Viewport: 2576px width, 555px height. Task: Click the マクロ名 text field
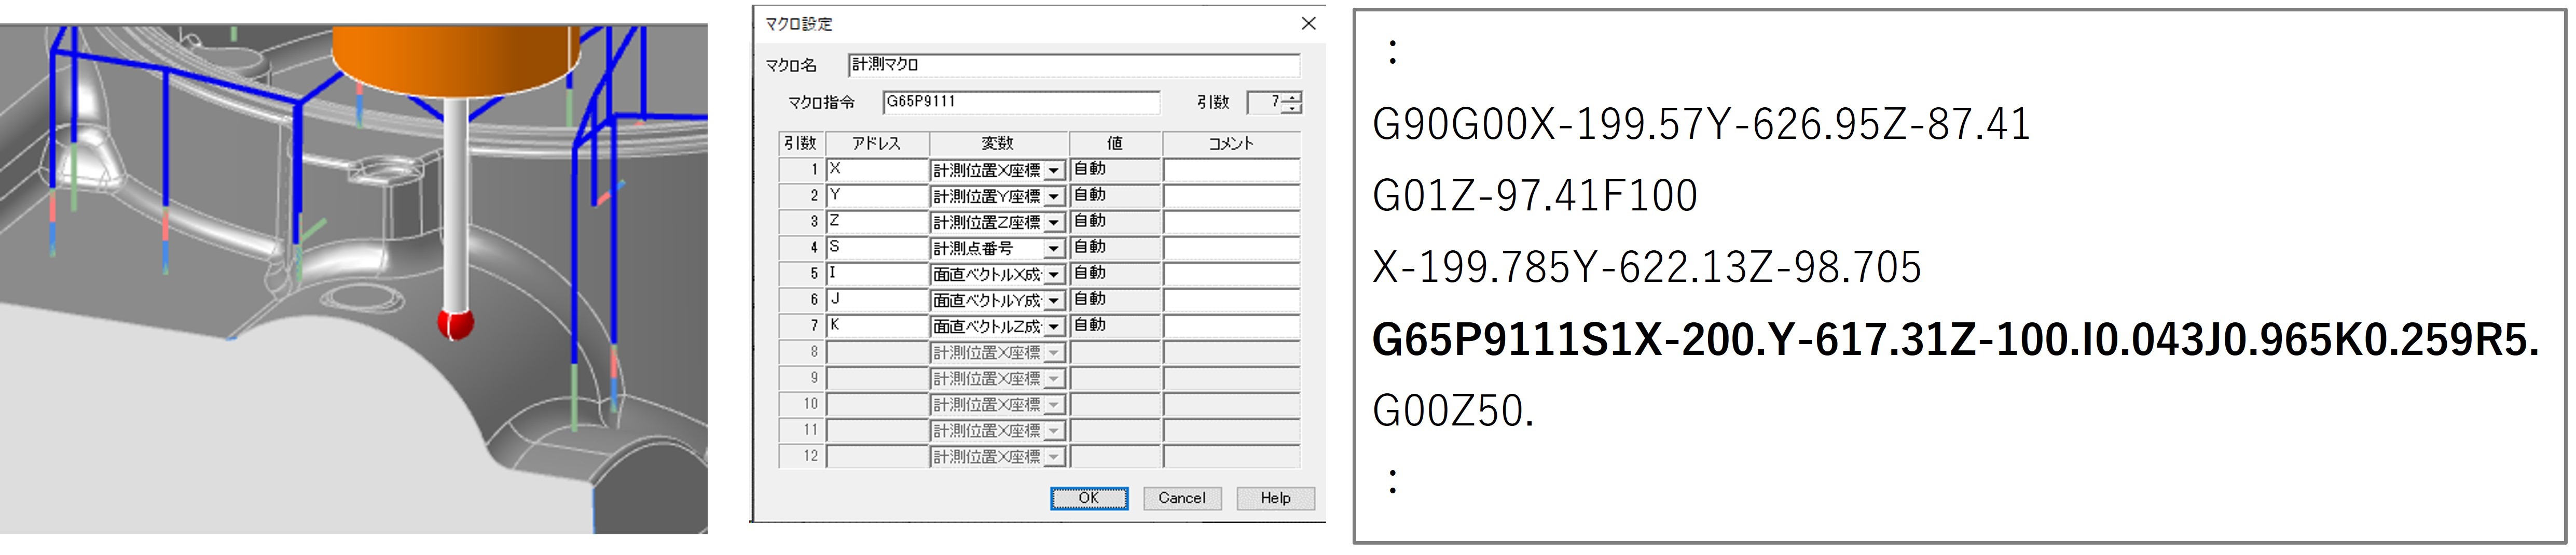[1072, 66]
